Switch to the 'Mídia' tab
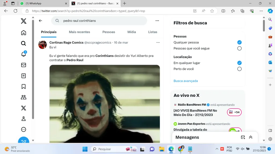This screenshot has height=154, width=275. click(132, 32)
